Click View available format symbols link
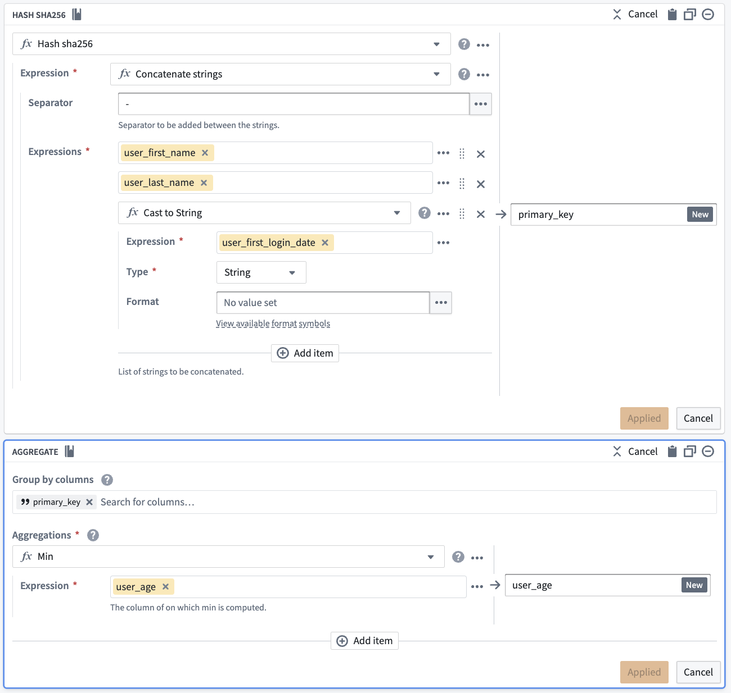 click(273, 323)
